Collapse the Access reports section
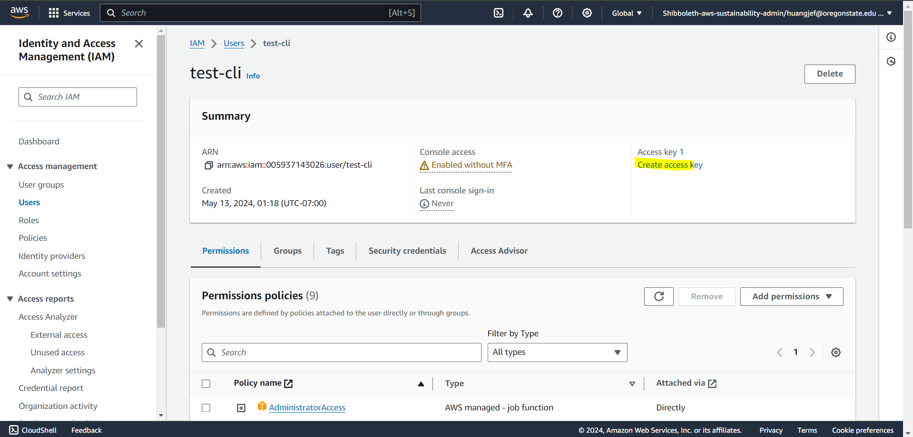The height and width of the screenshot is (437, 913). point(10,299)
